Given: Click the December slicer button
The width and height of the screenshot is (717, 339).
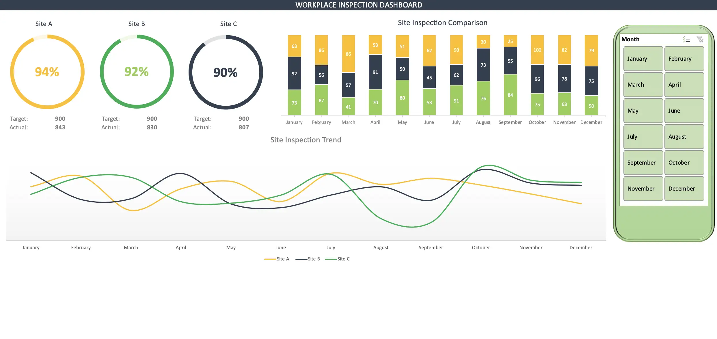Looking at the screenshot, I should click(x=684, y=189).
